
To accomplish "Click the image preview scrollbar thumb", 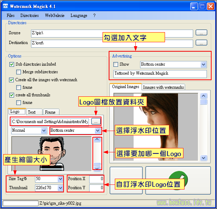I will click(x=203, y=102).
